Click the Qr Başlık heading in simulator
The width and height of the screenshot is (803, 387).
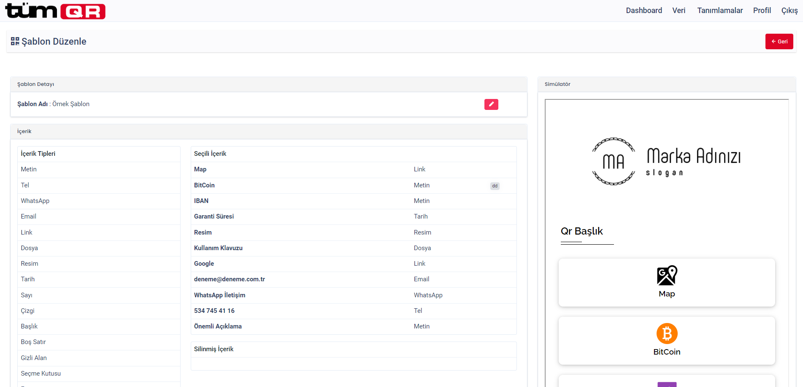pos(581,231)
